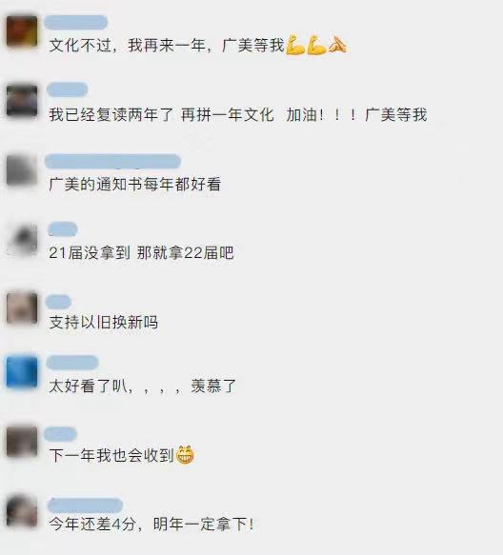Tap avatar next to '广美的通知书每年都好看'

pos(22,169)
